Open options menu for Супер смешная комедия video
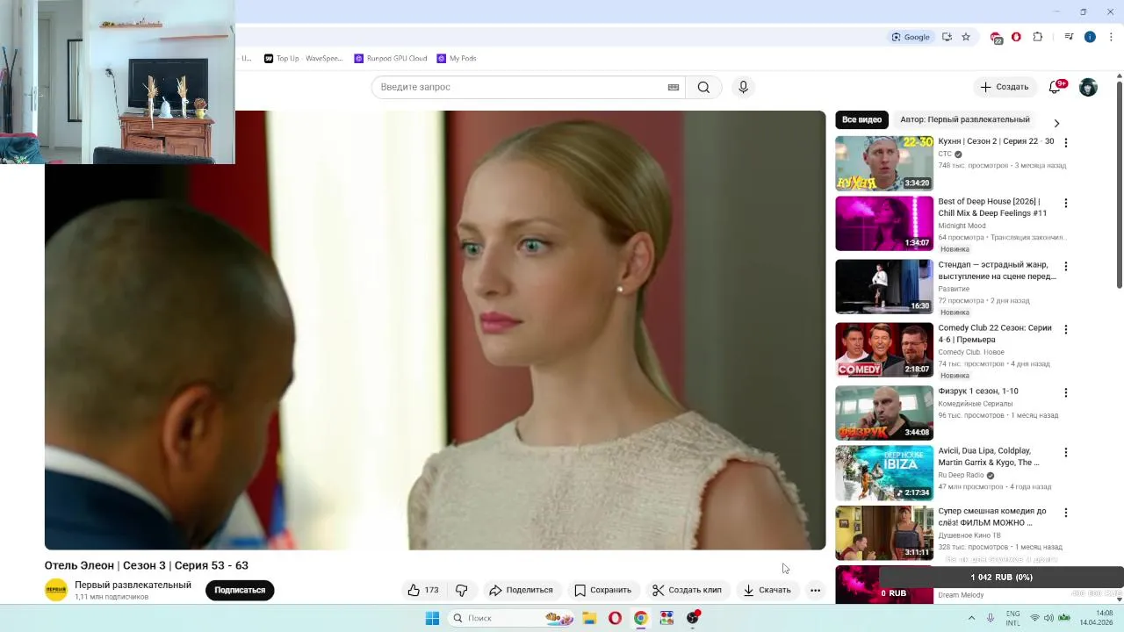 1066,512
